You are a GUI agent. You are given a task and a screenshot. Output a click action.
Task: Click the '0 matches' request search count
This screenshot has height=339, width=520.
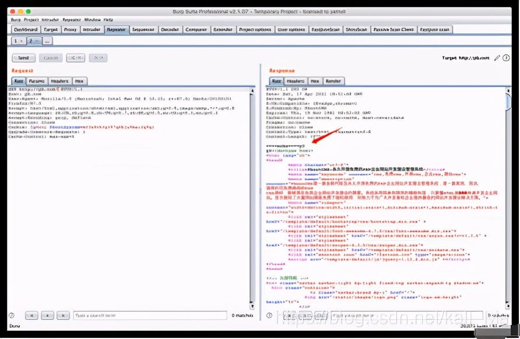[243, 316]
